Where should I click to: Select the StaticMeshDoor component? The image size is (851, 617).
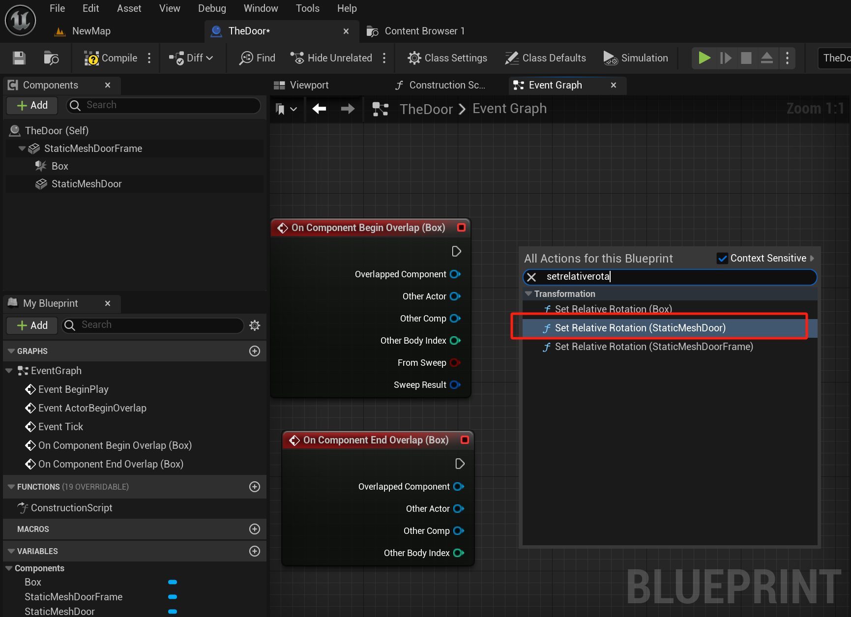coord(87,184)
